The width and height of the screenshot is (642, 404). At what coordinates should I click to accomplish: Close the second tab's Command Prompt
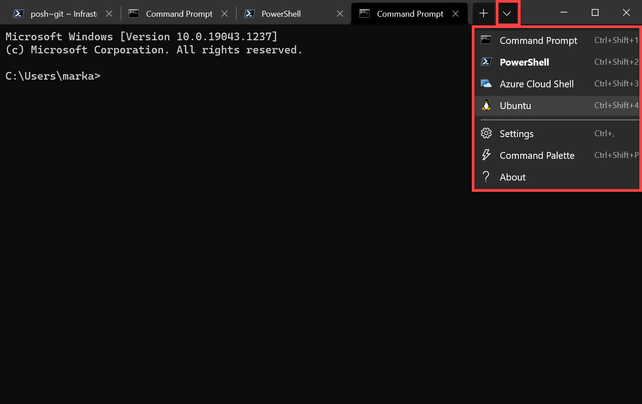tap(225, 14)
